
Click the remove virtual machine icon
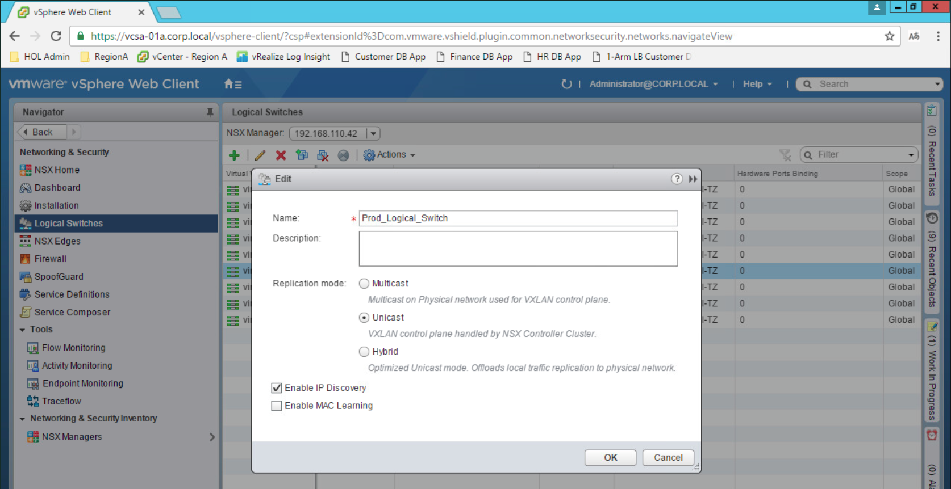tap(323, 155)
